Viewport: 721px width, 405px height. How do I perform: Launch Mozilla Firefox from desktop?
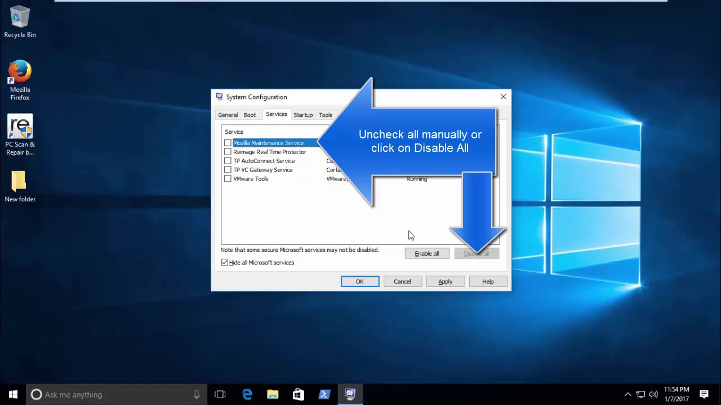click(20, 80)
